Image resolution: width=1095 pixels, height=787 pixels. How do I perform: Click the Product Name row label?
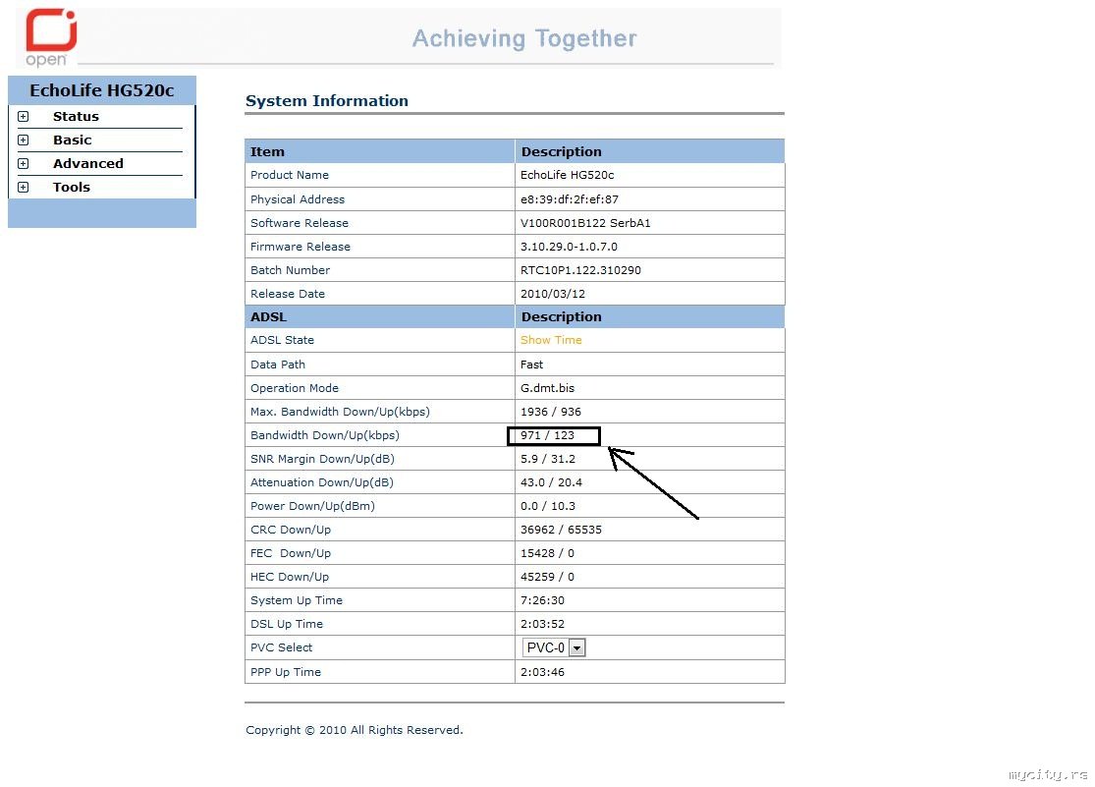point(289,176)
